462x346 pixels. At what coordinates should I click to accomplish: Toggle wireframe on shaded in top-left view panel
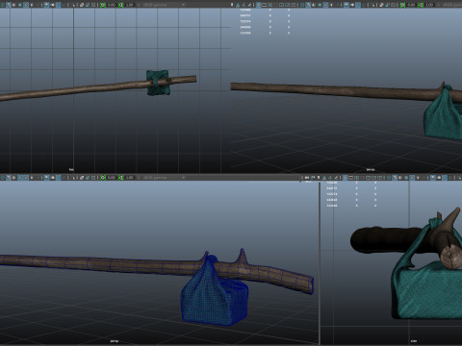20,5
